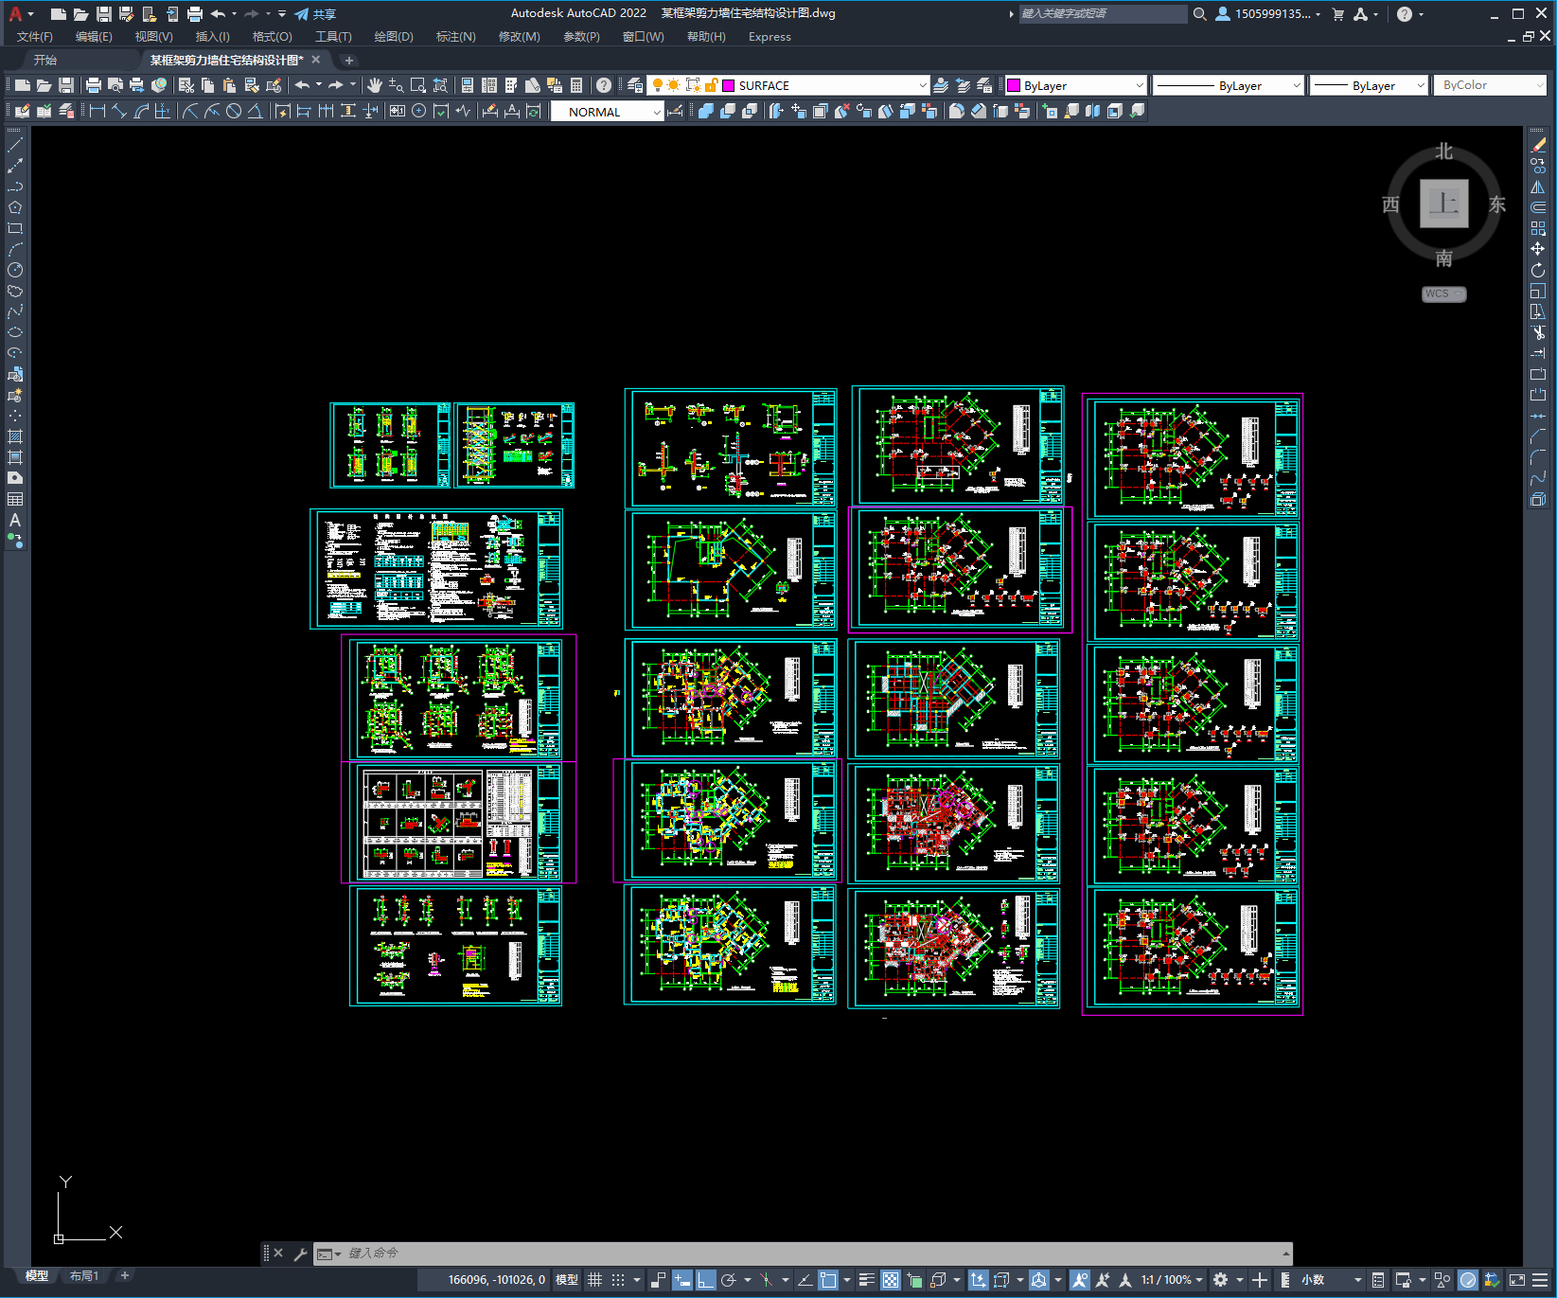Toggle dynamic input in status bar
Screen dimensions: 1557x1298
click(x=681, y=1280)
